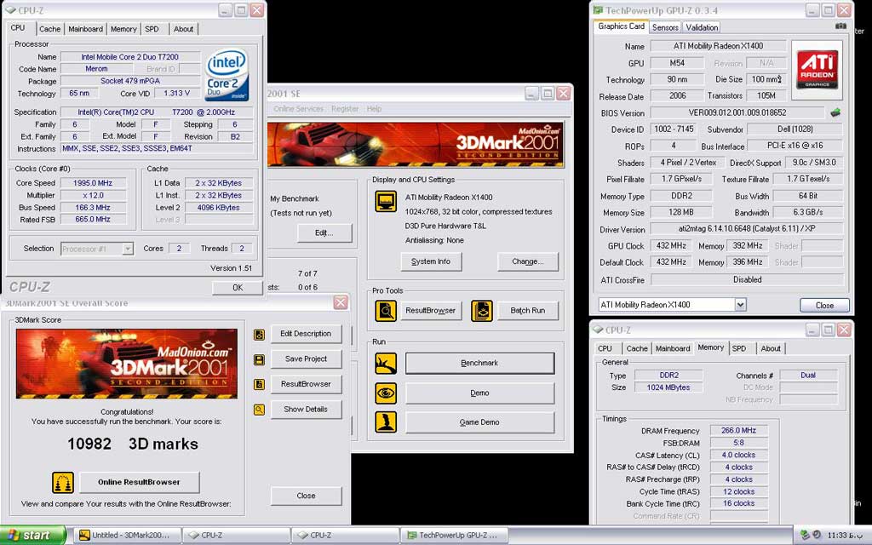The width and height of the screenshot is (872, 545).
Task: Start the Benchmark run button
Action: (x=479, y=363)
